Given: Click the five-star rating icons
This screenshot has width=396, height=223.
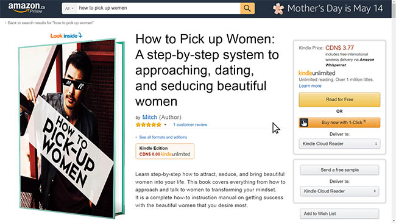Looking at the screenshot, I should [149, 125].
